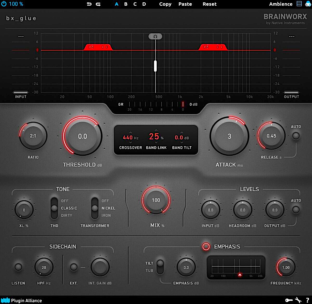Click the up arrow above Crossover value
This screenshot has height=304, width=312.
tap(131, 132)
